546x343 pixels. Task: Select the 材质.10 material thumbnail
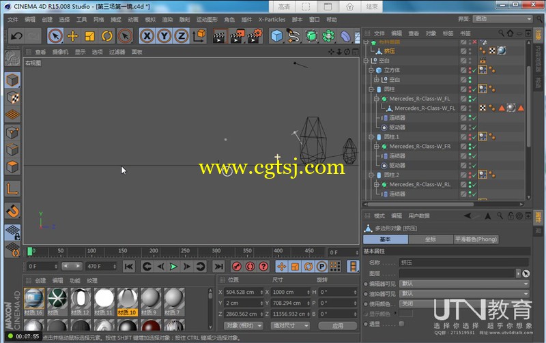[128, 299]
